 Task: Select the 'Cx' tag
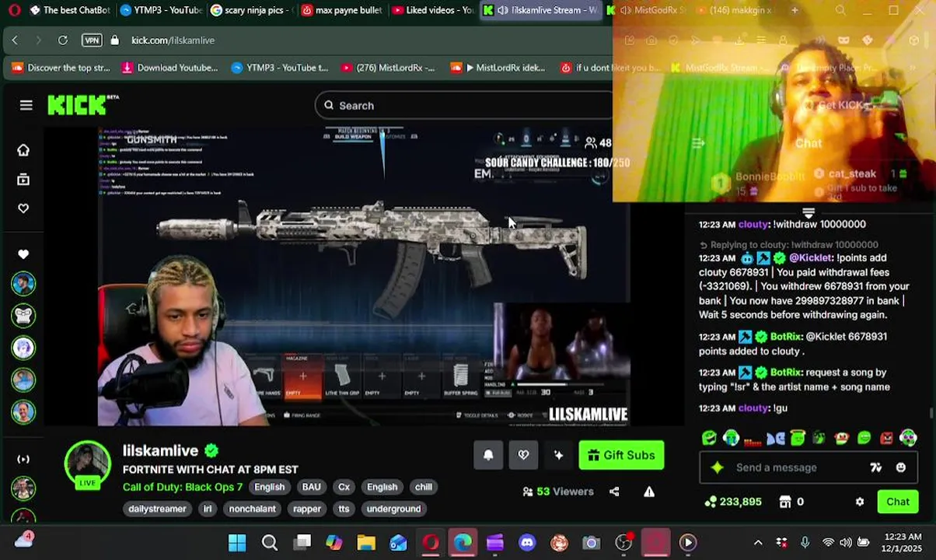[x=344, y=487]
